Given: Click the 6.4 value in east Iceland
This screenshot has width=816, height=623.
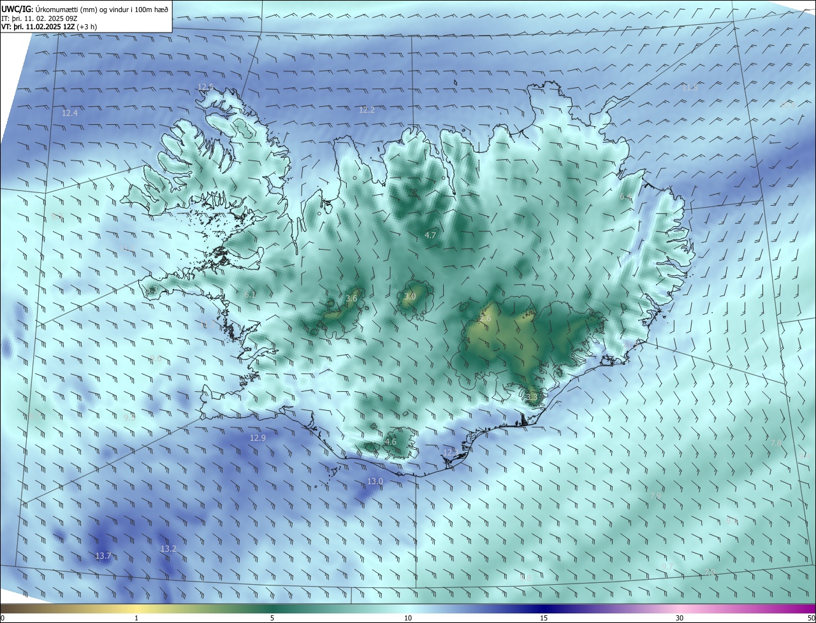Looking at the screenshot, I should pos(626,197).
